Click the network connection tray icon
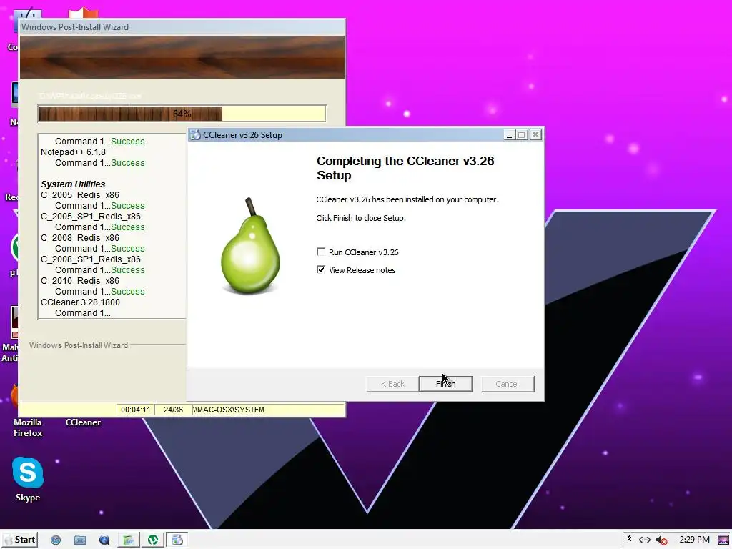This screenshot has height=549, width=732. [x=645, y=540]
